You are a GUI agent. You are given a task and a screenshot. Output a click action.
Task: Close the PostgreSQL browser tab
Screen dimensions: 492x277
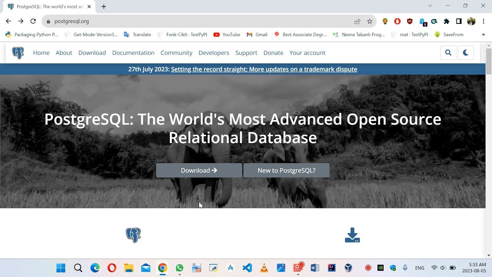pyautogui.click(x=89, y=7)
